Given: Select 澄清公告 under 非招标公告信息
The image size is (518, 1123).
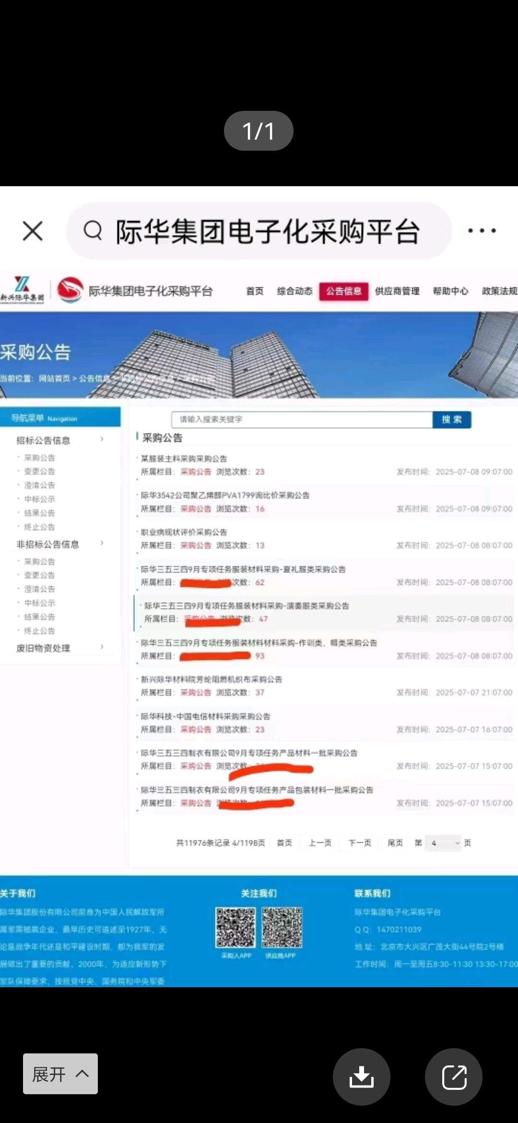Looking at the screenshot, I should tap(40, 589).
